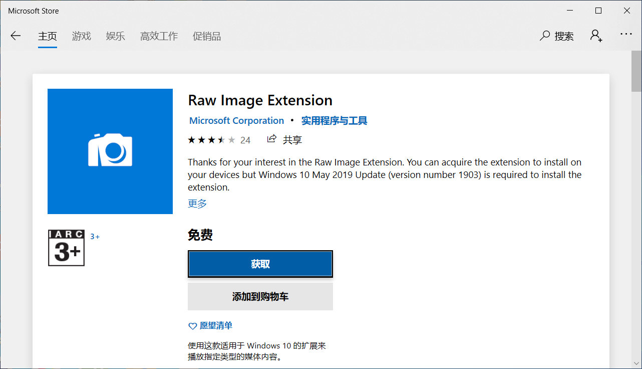Open the user account profile icon

point(595,36)
